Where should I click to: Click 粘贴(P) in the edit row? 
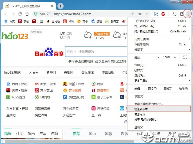point(183,88)
